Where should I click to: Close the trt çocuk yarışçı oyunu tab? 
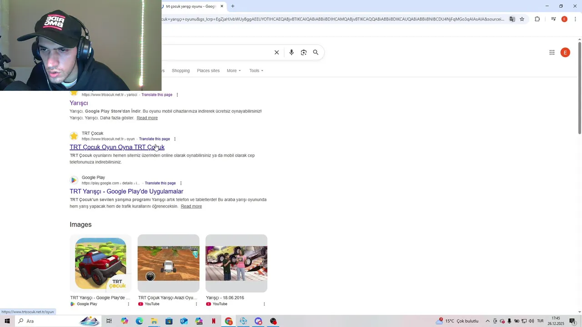pos(222,6)
